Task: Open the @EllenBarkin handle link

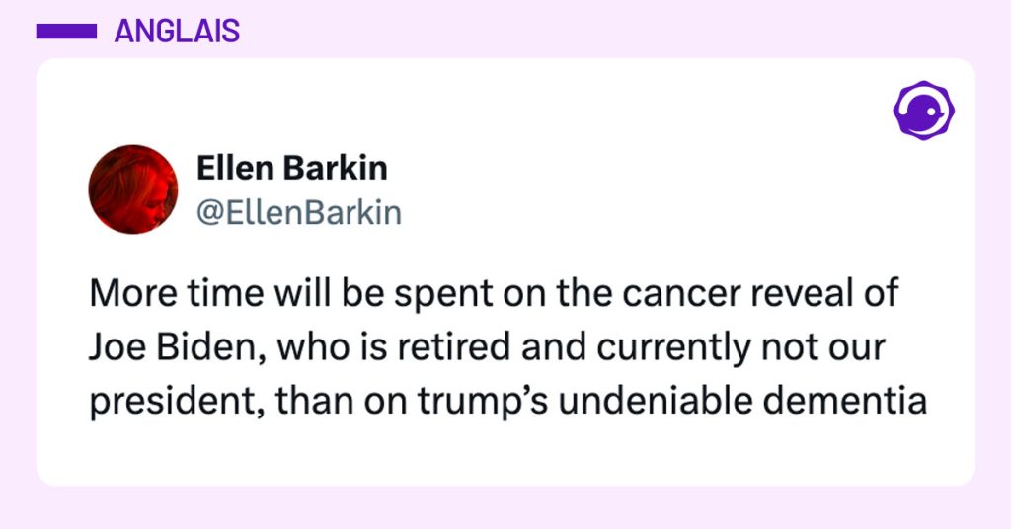Action: (299, 213)
